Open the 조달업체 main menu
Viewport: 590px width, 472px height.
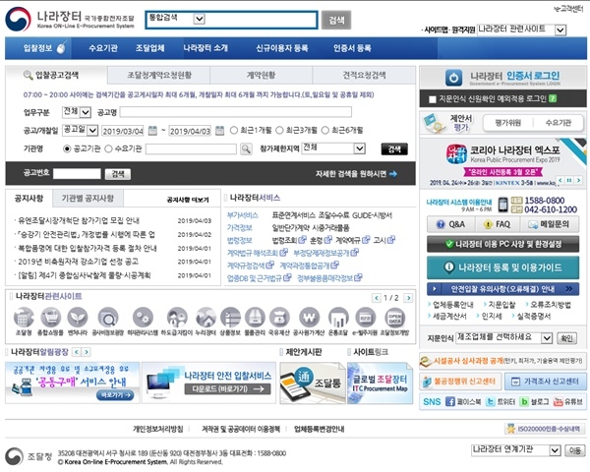pyautogui.click(x=150, y=48)
